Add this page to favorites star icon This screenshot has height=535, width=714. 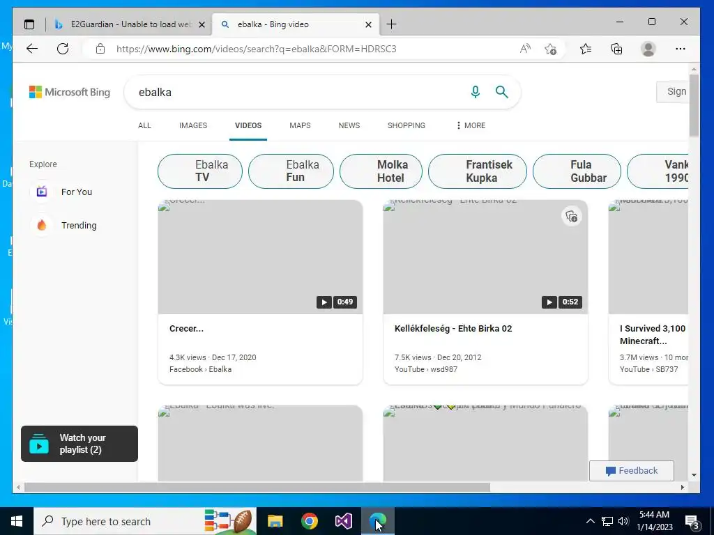[x=551, y=49]
